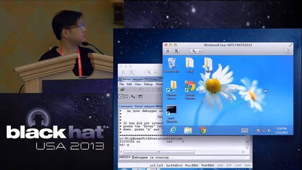Screen dimensions: 302x170
Task: Click the 'Proc 000:0' status bar entry
Action: point(192,165)
